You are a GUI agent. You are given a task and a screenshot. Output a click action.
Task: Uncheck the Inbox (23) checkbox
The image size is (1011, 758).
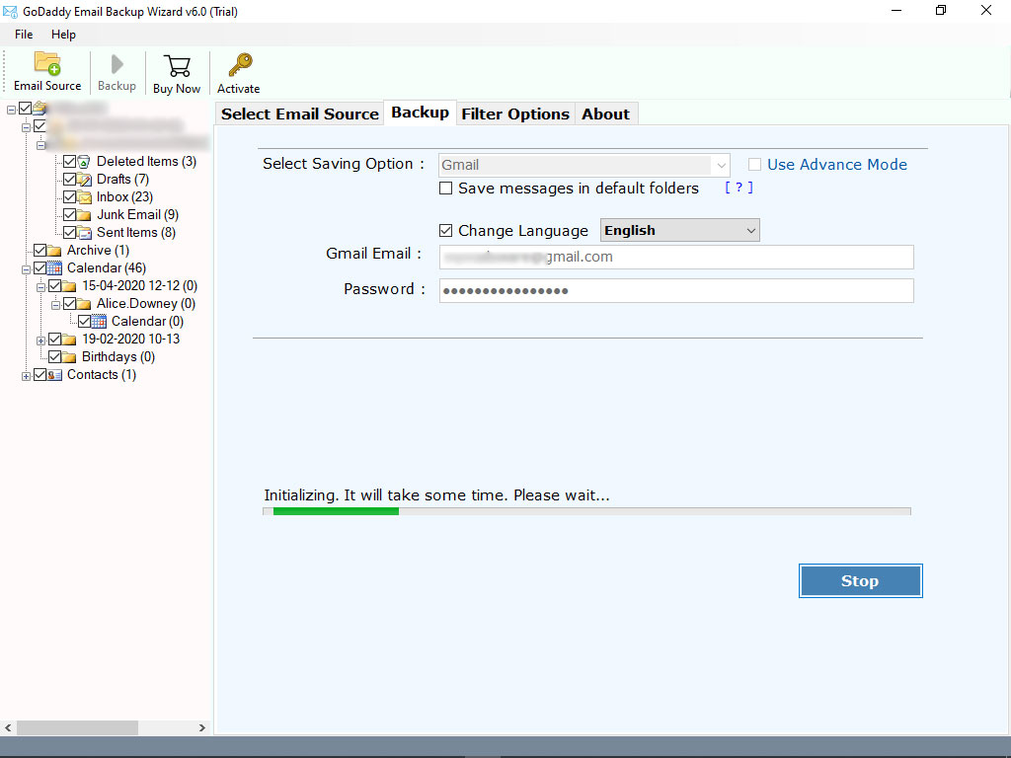[x=70, y=196]
